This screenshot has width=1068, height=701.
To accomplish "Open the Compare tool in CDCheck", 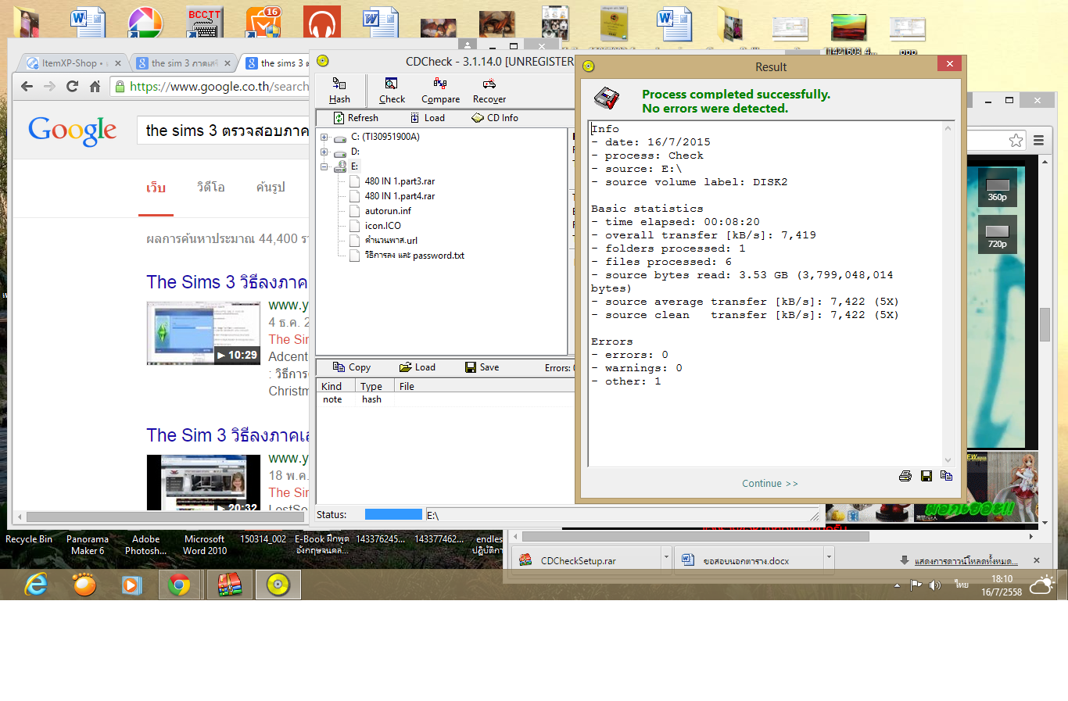I will click(x=440, y=90).
